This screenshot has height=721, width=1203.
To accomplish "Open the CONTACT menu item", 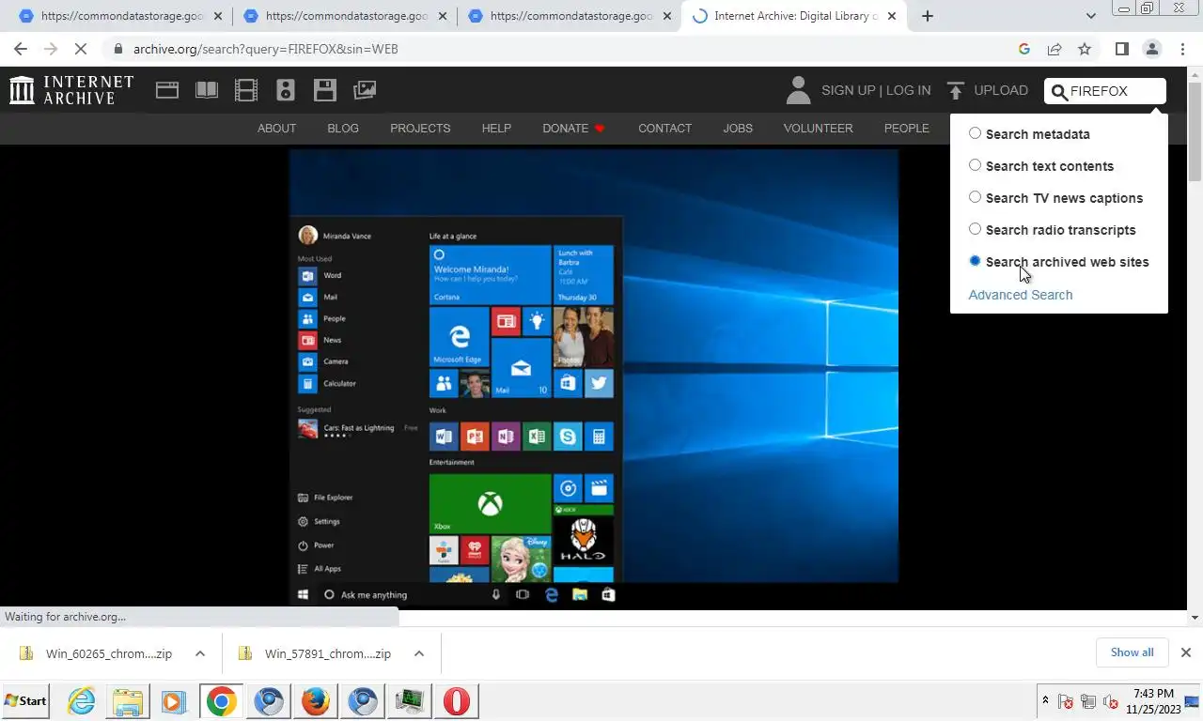I will [x=664, y=129].
